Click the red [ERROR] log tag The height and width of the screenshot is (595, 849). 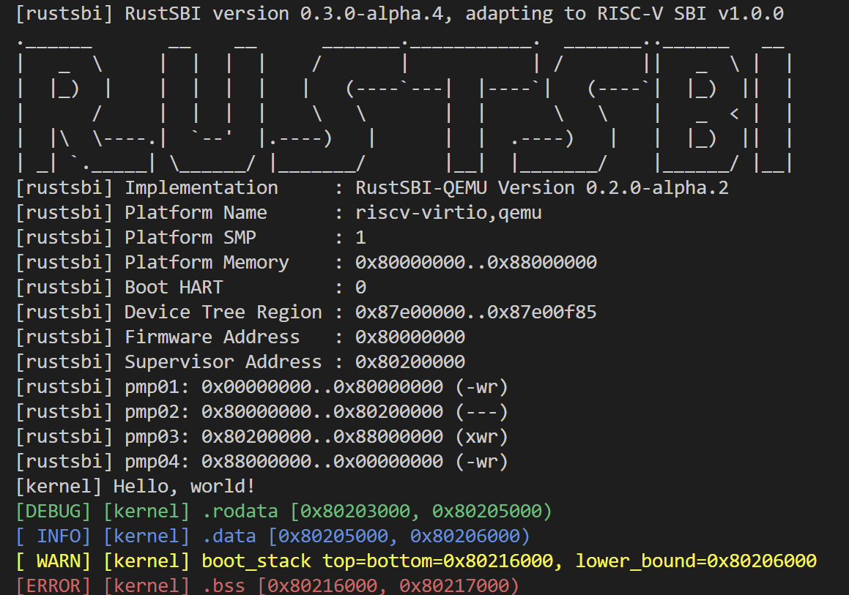53,585
